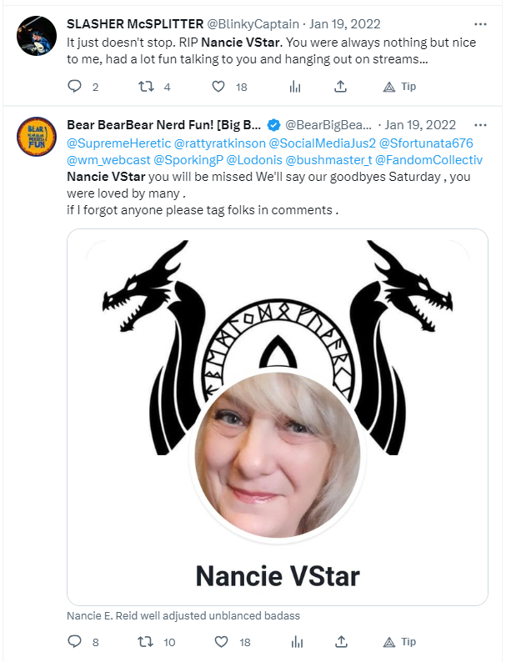Open the Nancie VStar dragon image
516x662 pixels.
[x=278, y=417]
